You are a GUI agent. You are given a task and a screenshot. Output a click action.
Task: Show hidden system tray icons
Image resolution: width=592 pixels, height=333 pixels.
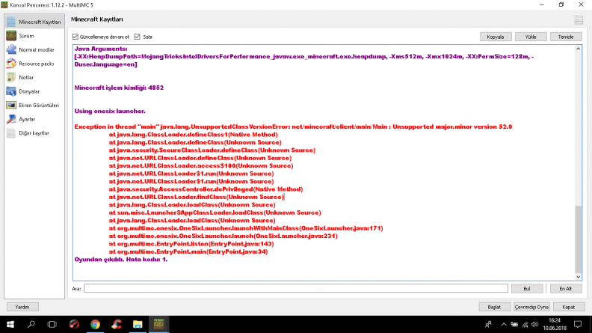504,324
